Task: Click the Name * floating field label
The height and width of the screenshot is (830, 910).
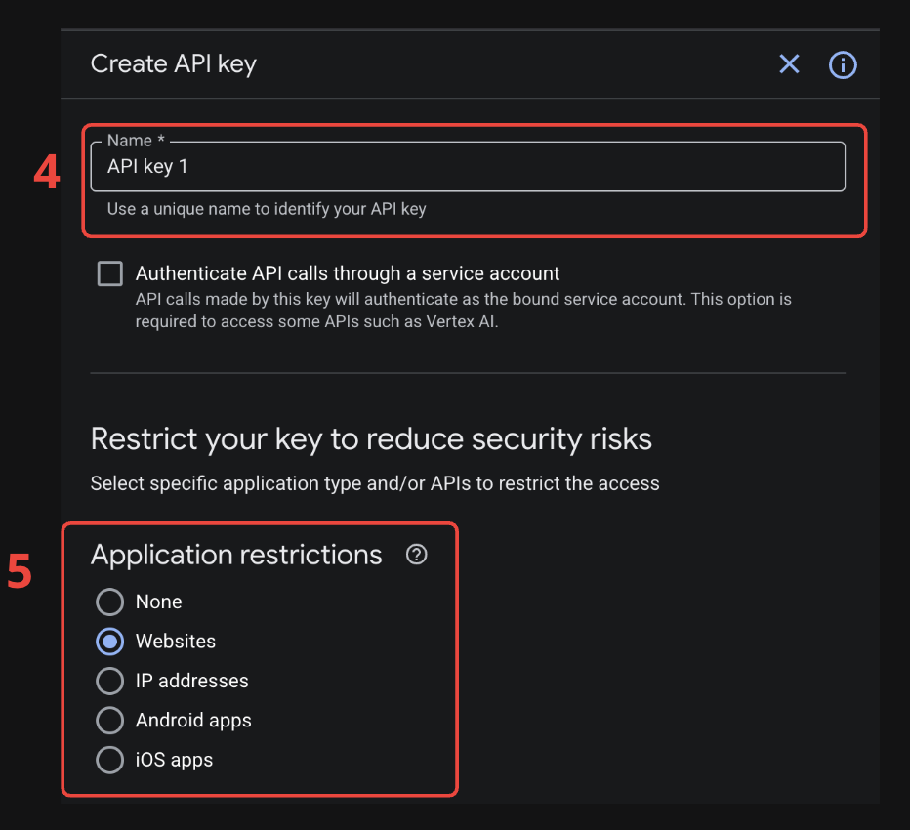Action: tap(136, 142)
